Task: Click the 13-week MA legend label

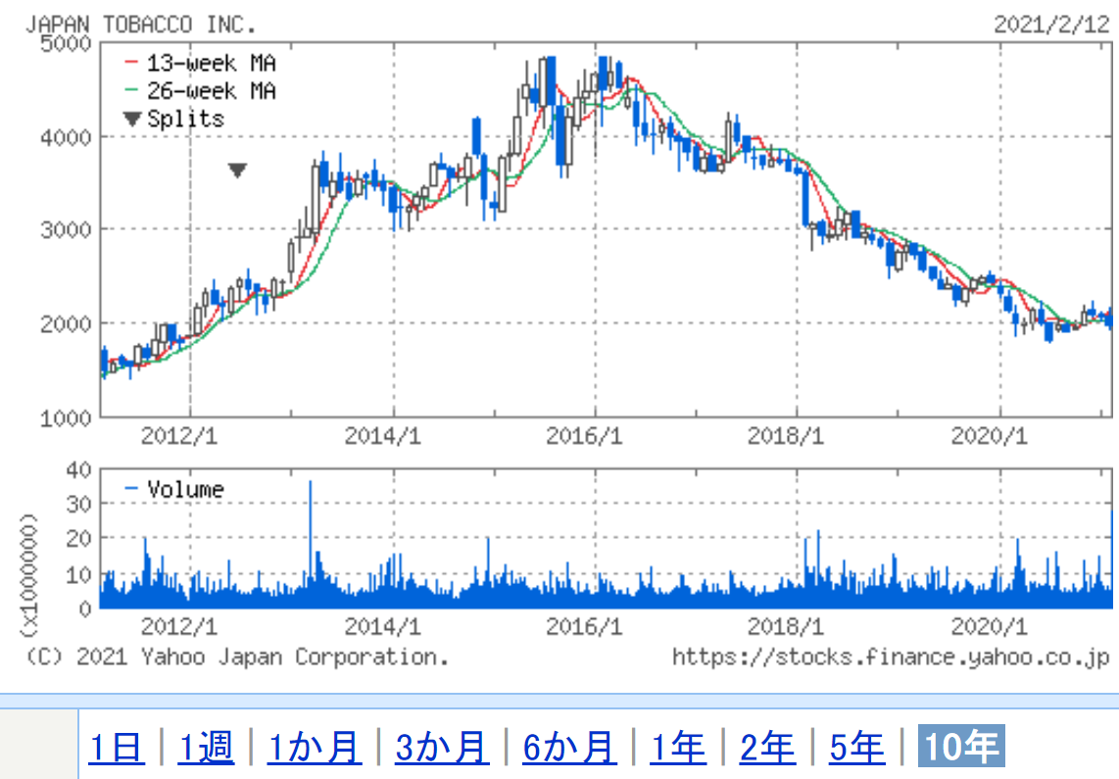Action: click(212, 63)
